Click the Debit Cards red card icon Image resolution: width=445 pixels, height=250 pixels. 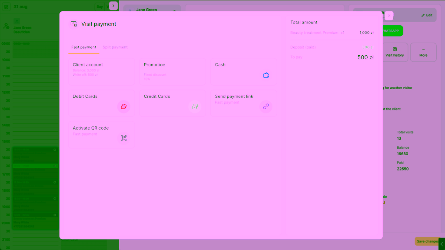coord(124,107)
